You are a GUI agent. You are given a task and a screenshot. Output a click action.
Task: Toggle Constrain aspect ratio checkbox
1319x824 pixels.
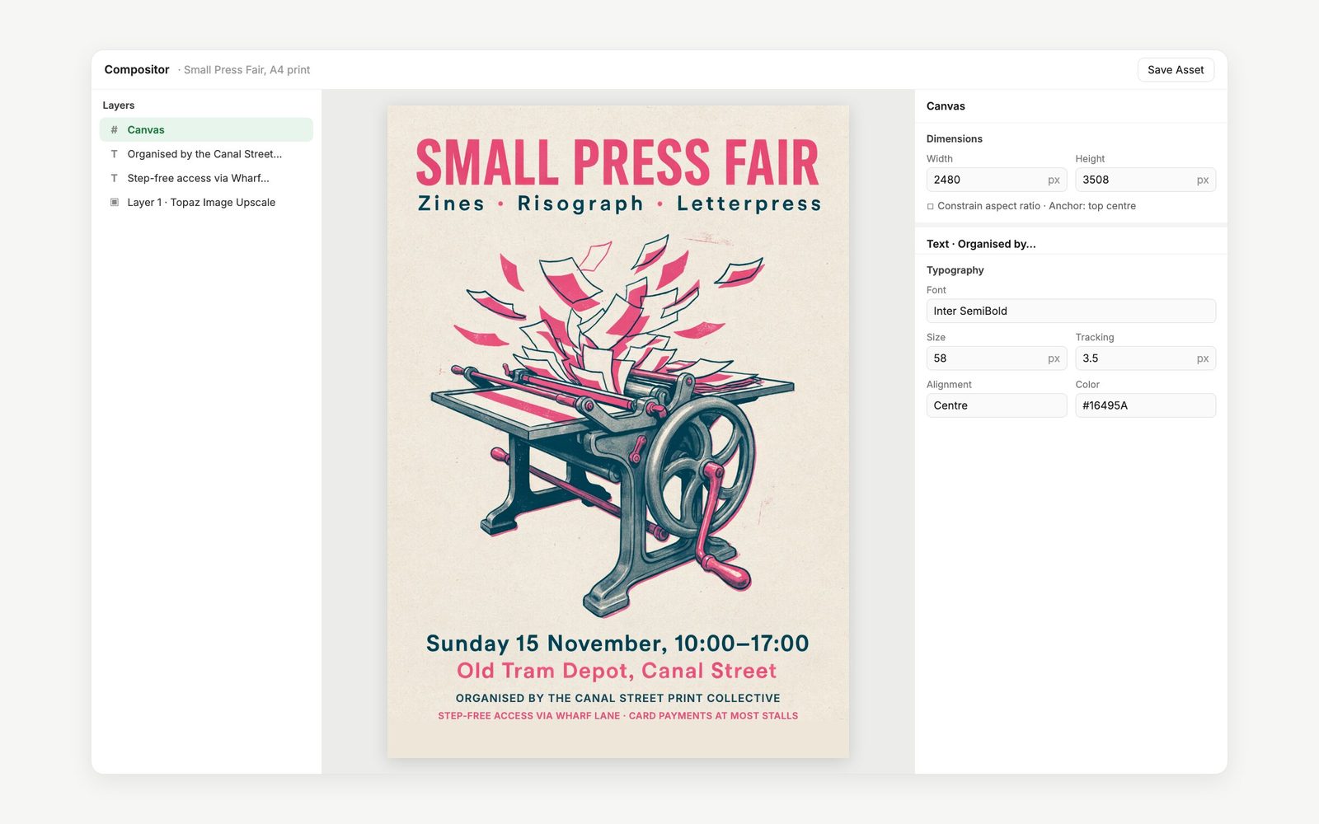931,206
